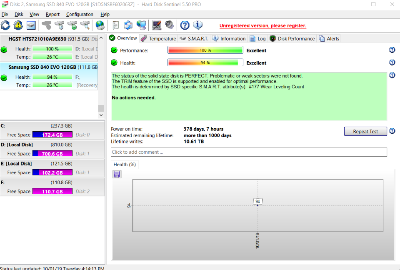Click the Samsung SSD Temp 26 °C bar
The width and height of the screenshot is (400, 270).
coord(52,85)
